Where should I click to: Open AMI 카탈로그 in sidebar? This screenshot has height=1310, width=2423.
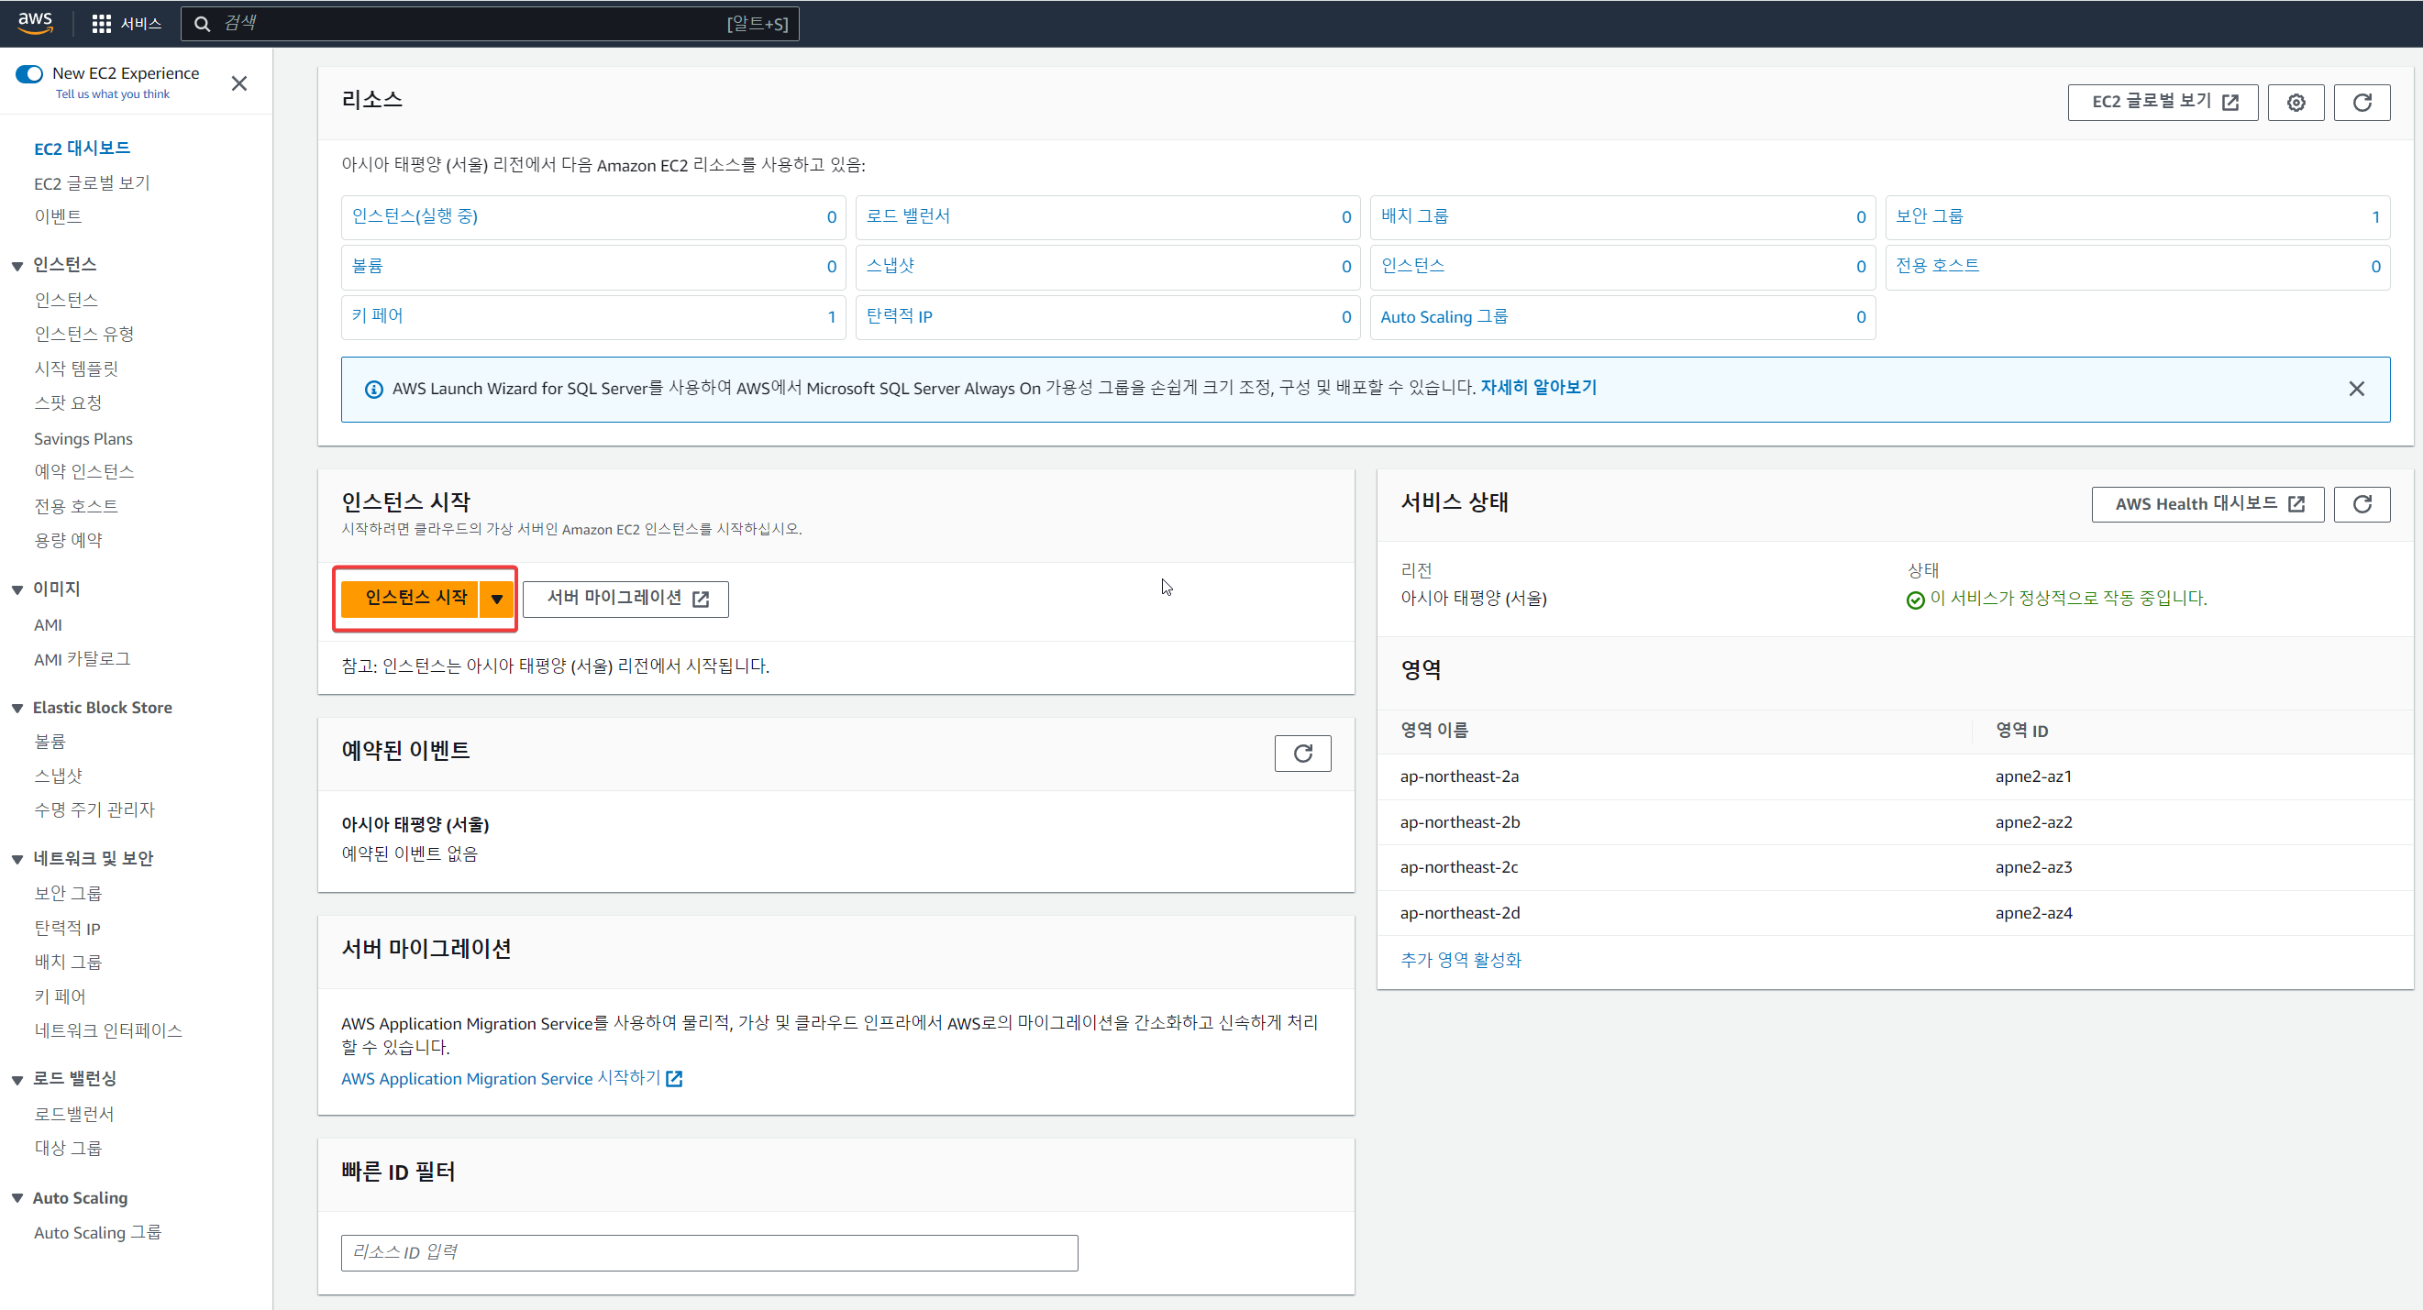[x=82, y=659]
